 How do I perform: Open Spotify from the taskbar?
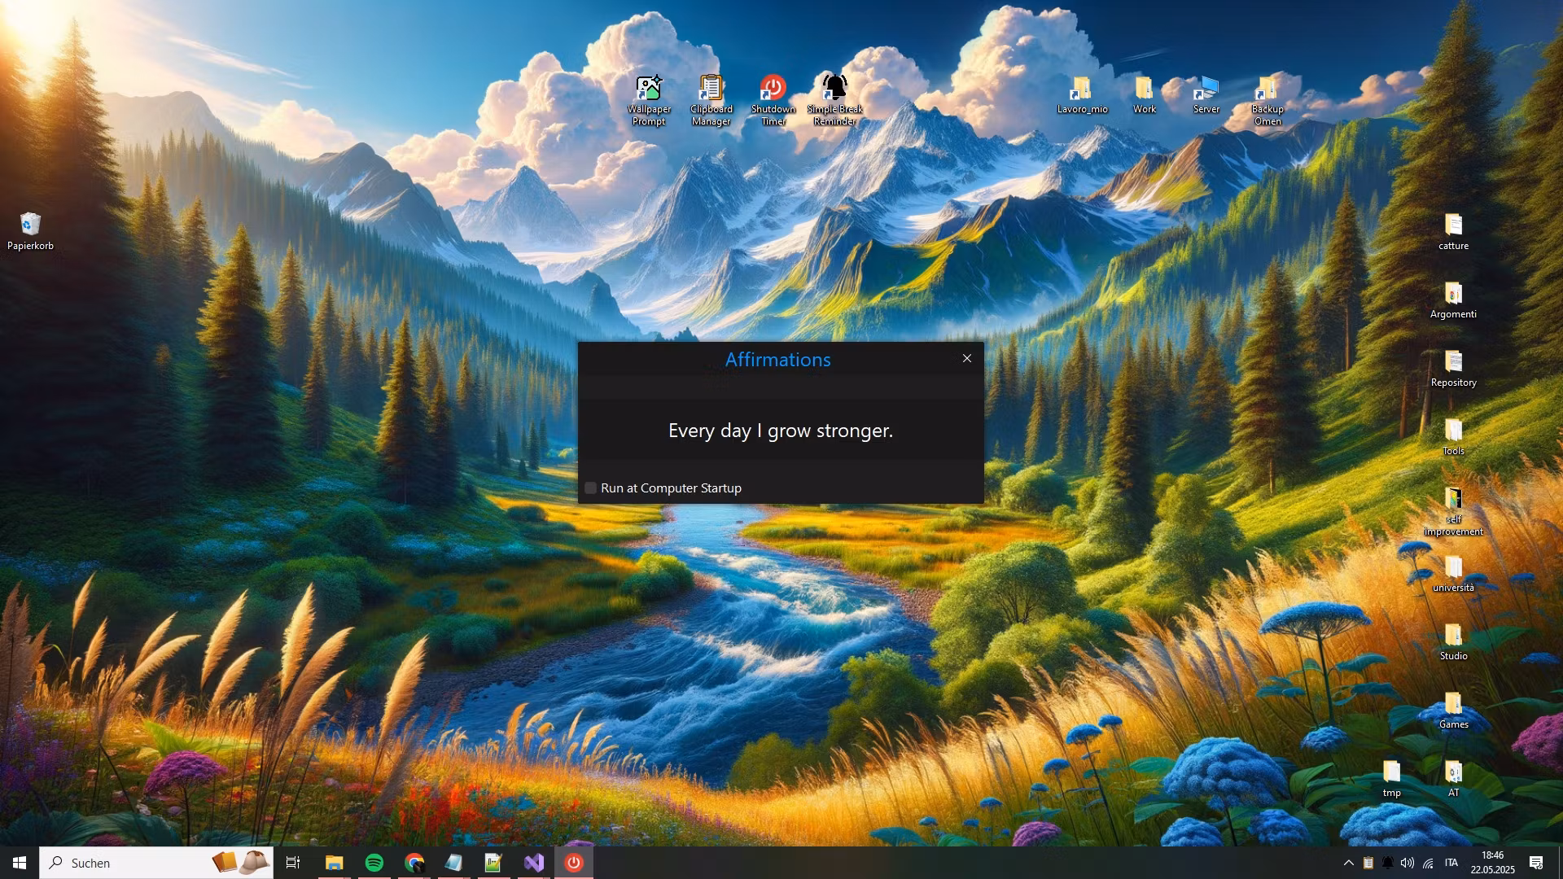coord(374,863)
